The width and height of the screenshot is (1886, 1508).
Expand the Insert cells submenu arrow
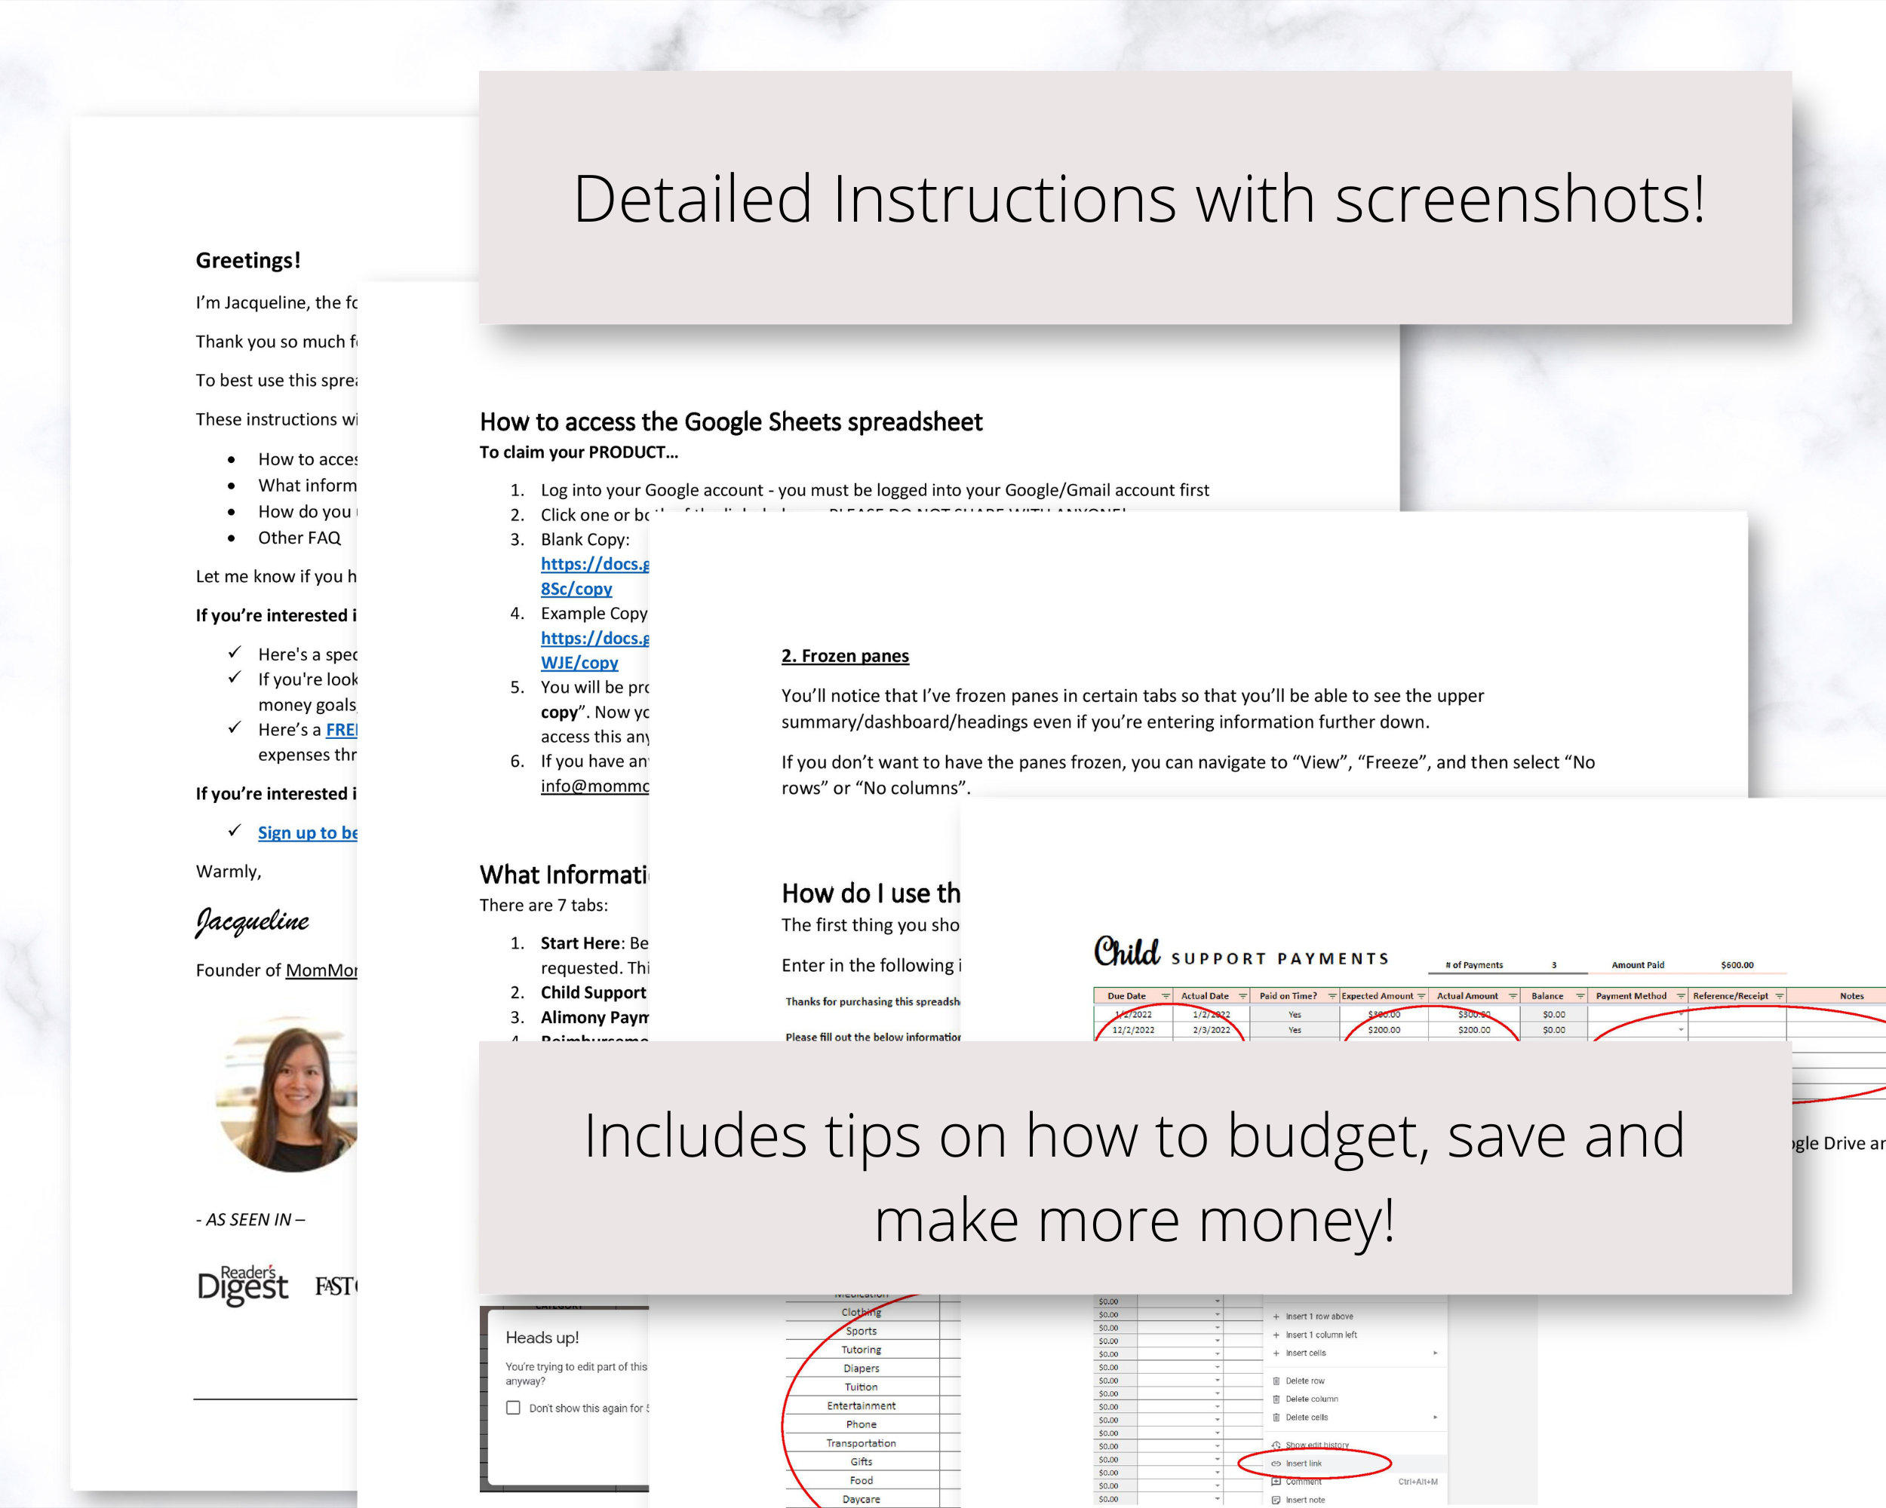tap(1436, 1353)
